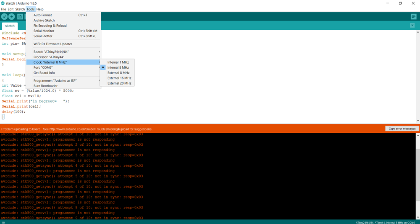Expand Board ATtiny24/44/84 submenu
420x224 pixels.
63,52
